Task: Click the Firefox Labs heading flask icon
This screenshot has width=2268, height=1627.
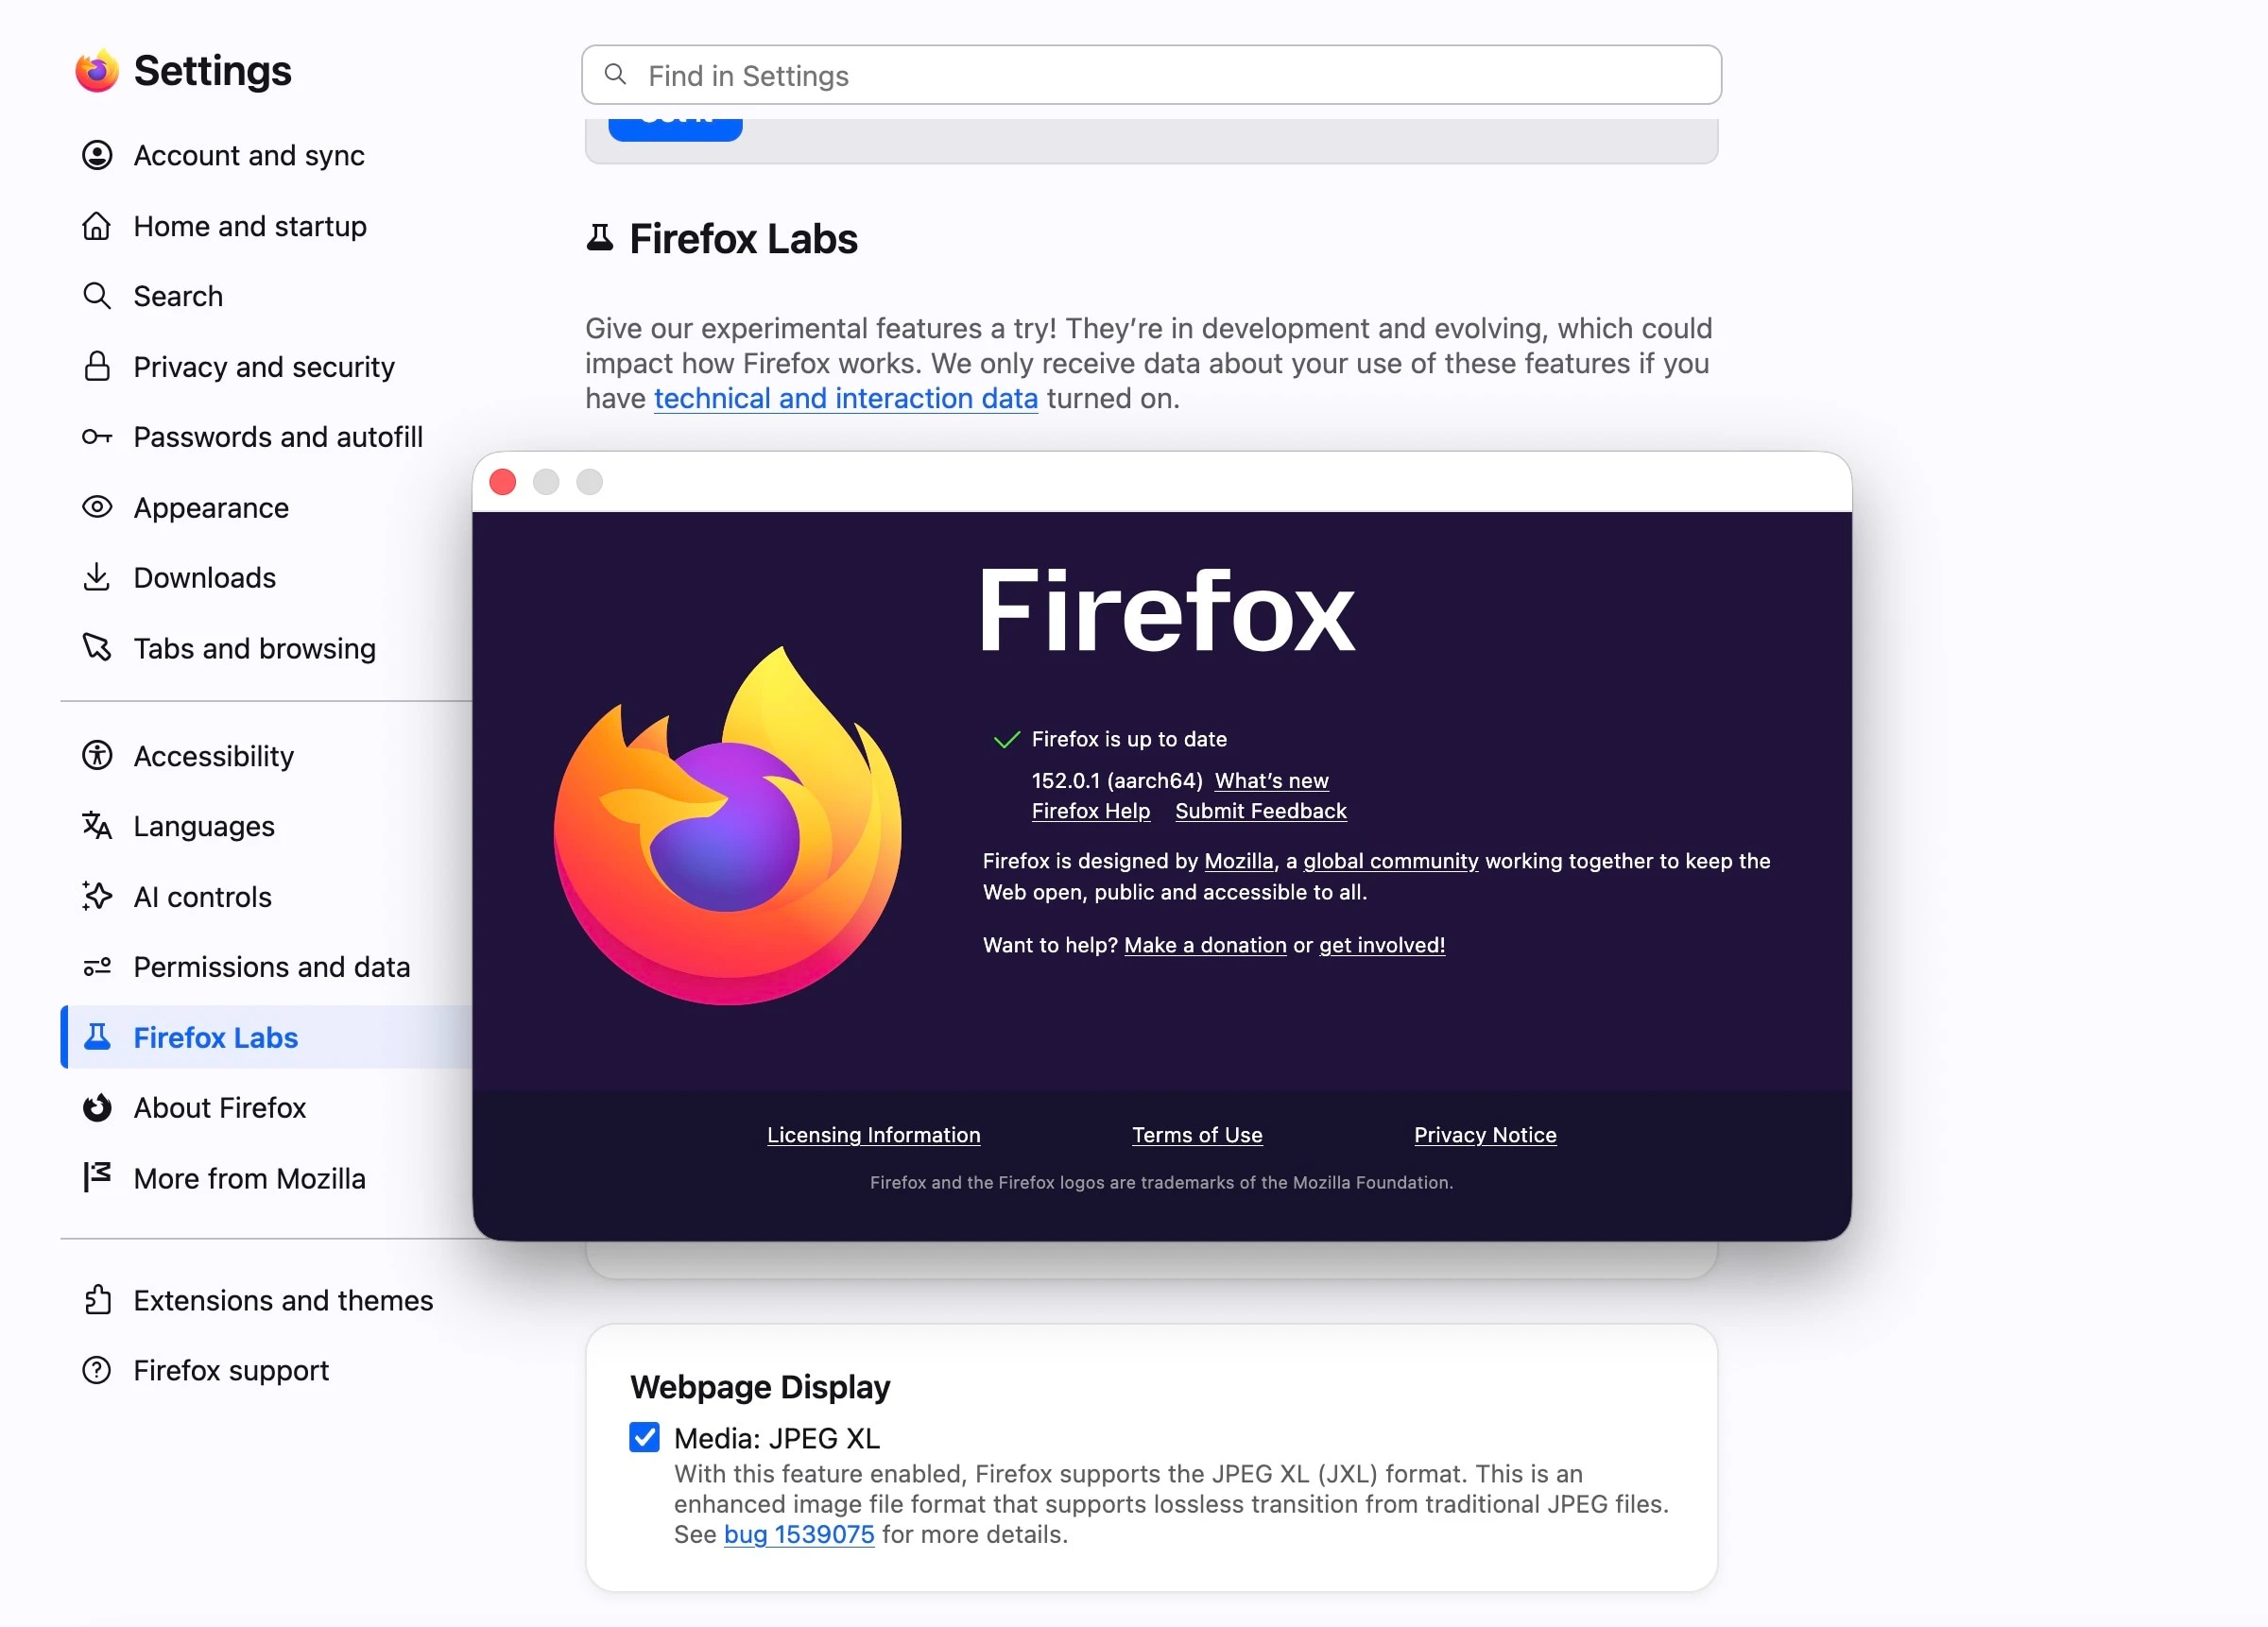Action: pos(599,239)
